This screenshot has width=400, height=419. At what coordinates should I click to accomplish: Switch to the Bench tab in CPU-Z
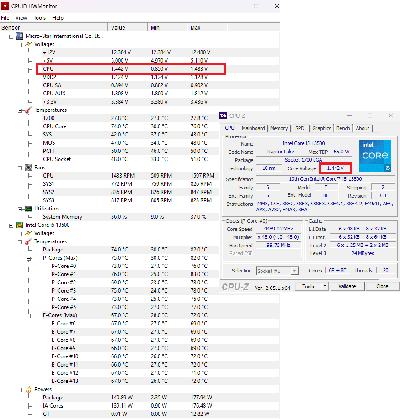click(x=343, y=128)
